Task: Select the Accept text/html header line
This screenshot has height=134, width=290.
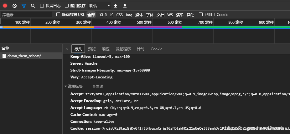Action: 180,94
